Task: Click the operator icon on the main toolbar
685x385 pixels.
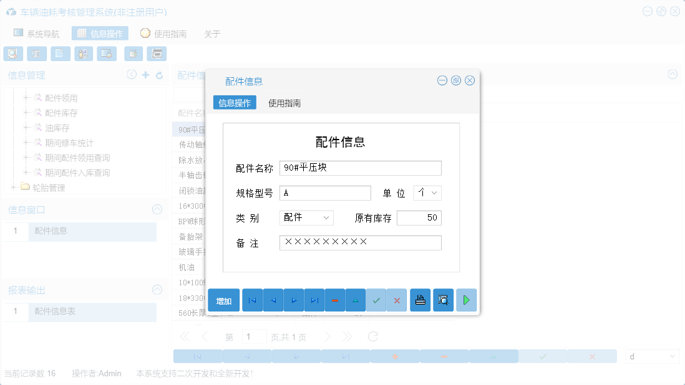Action: coord(83,54)
